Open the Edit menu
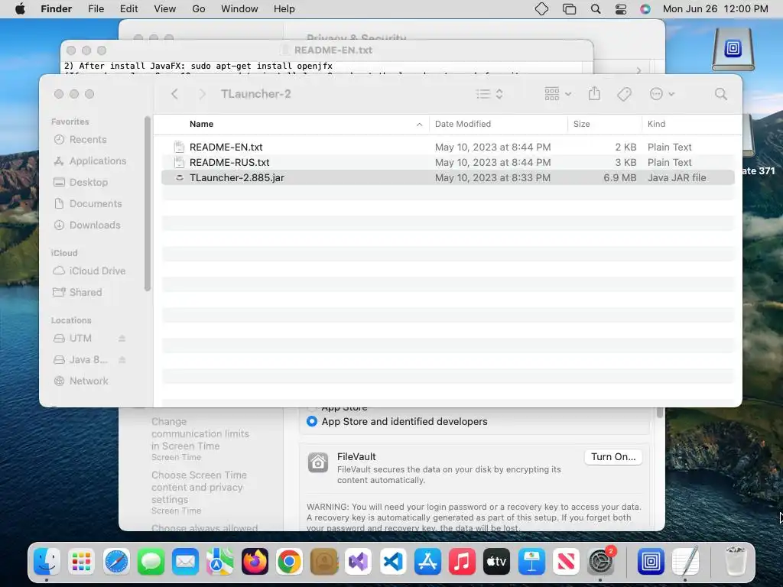This screenshot has height=587, width=783. (128, 9)
